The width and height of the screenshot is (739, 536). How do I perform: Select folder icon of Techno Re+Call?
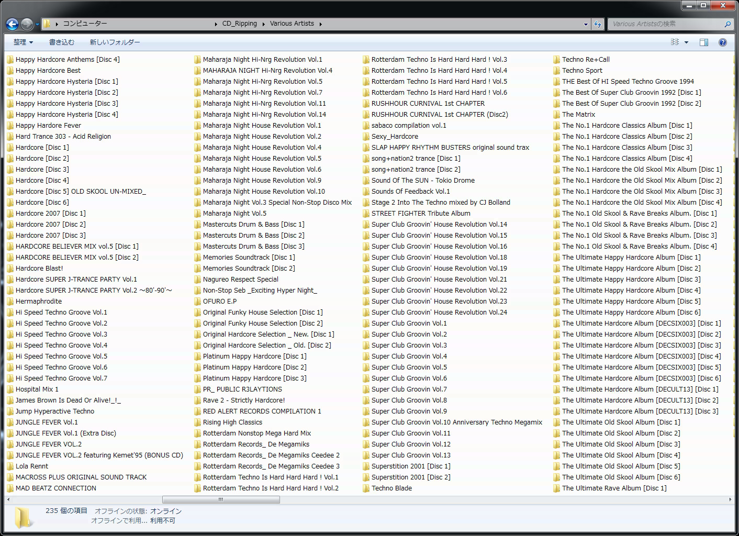556,60
